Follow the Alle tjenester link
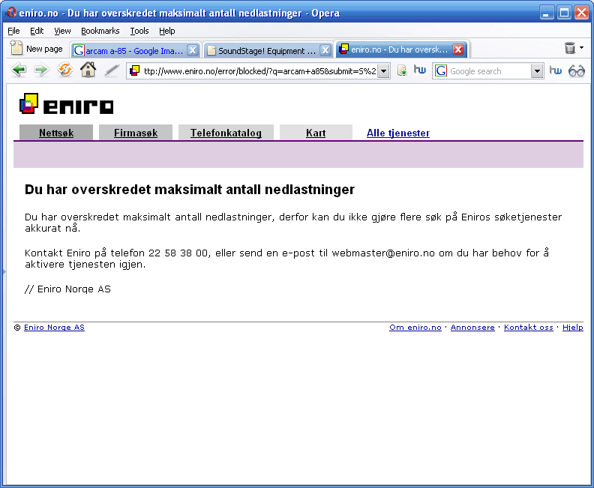This screenshot has height=488, width=594. pyautogui.click(x=397, y=133)
